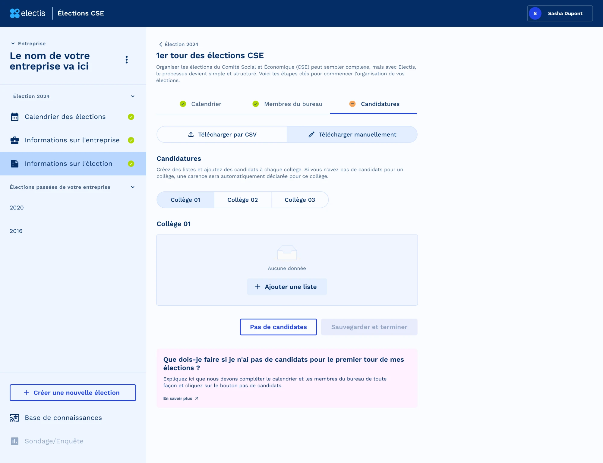Click Ajouter une liste button
603x463 pixels.
tap(287, 287)
